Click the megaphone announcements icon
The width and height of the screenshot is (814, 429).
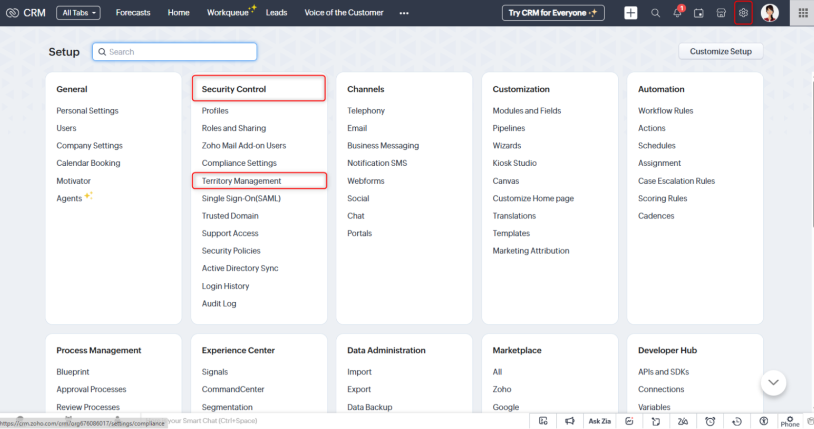click(570, 421)
